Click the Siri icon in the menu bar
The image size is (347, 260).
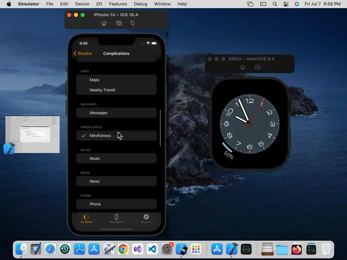[x=297, y=4]
